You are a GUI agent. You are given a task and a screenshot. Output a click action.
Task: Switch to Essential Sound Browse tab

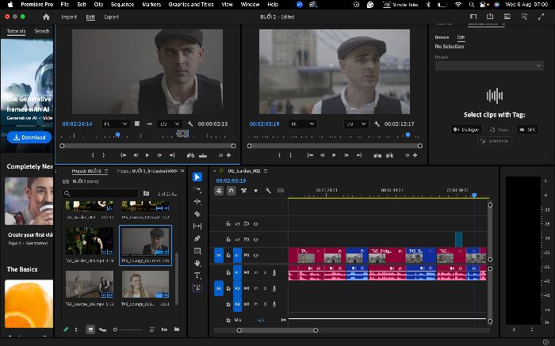(x=442, y=37)
